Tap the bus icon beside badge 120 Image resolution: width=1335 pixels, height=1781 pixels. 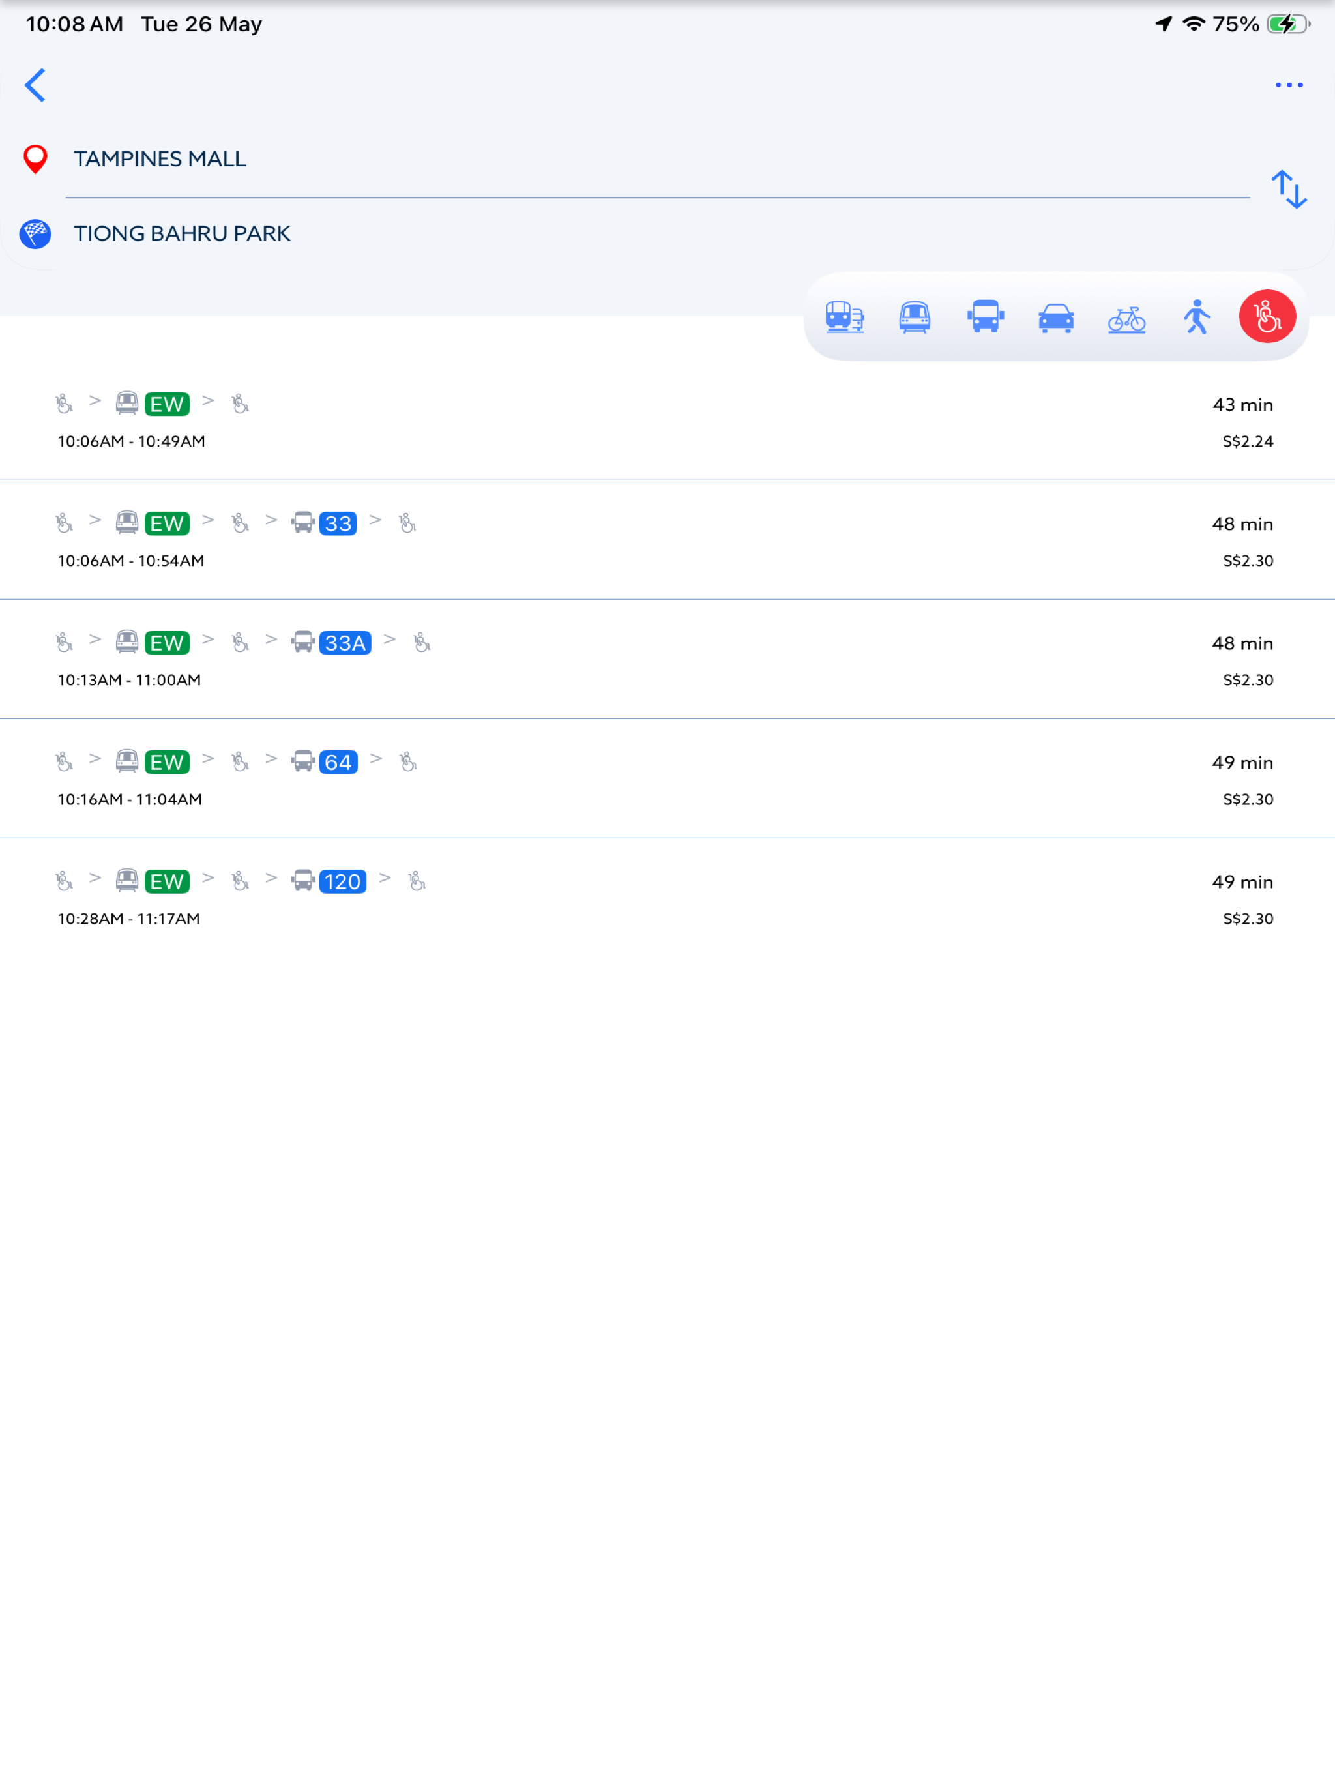coord(302,880)
